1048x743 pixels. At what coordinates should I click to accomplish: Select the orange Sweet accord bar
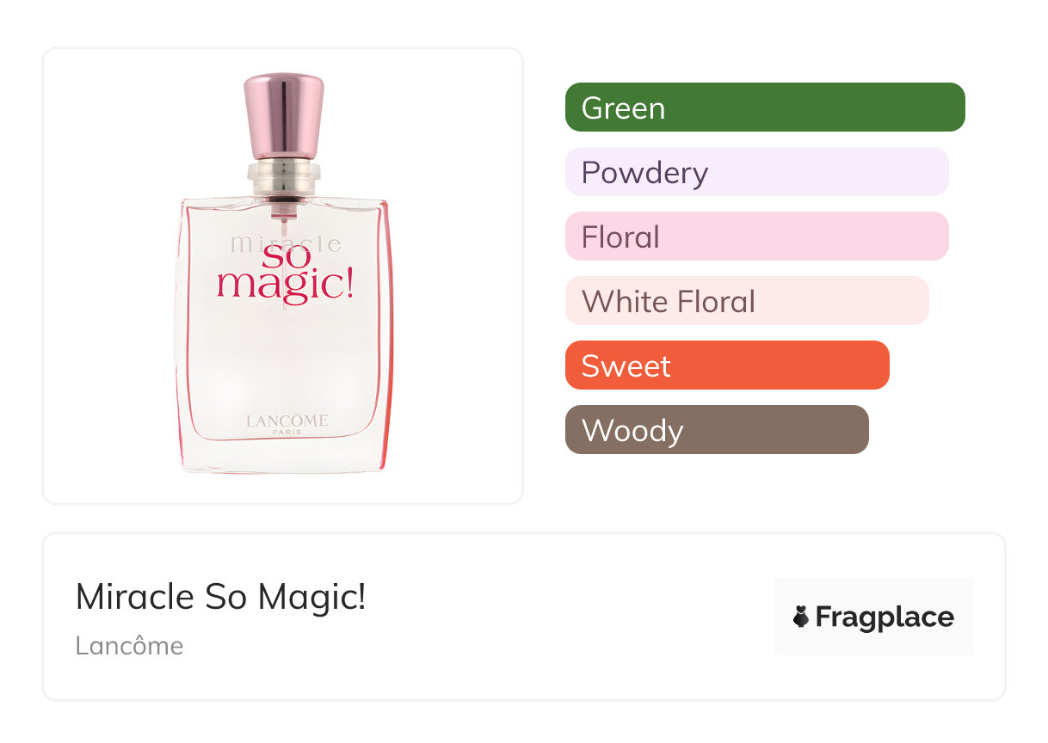(726, 365)
